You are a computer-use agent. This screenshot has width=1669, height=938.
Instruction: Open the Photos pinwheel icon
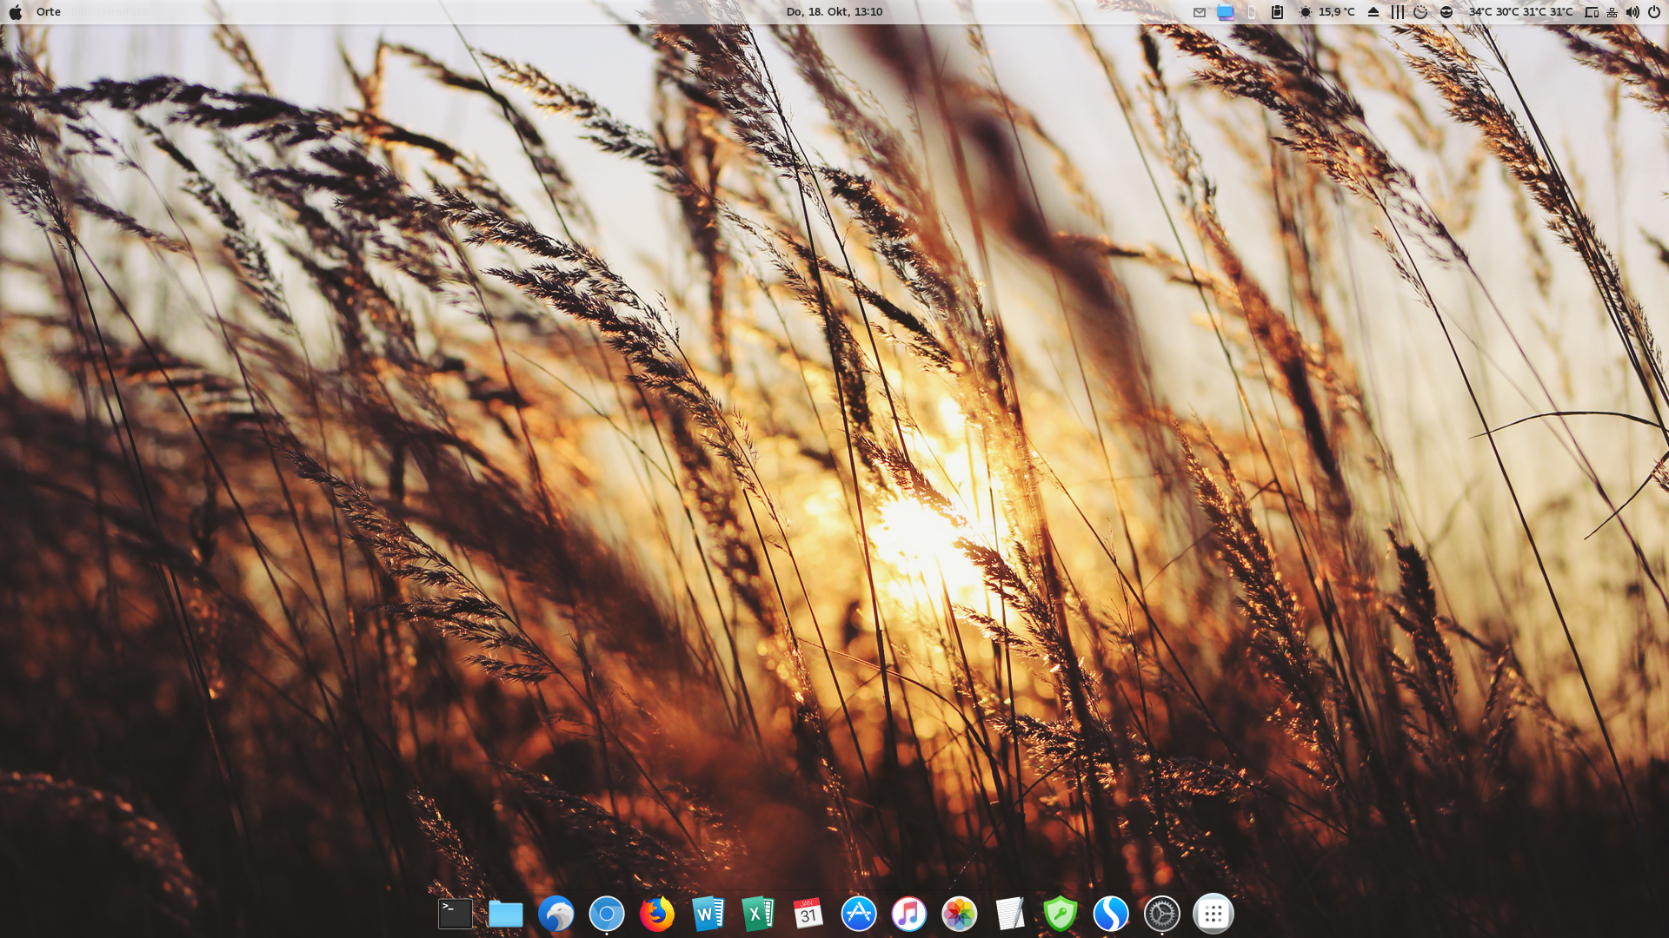pos(960,914)
